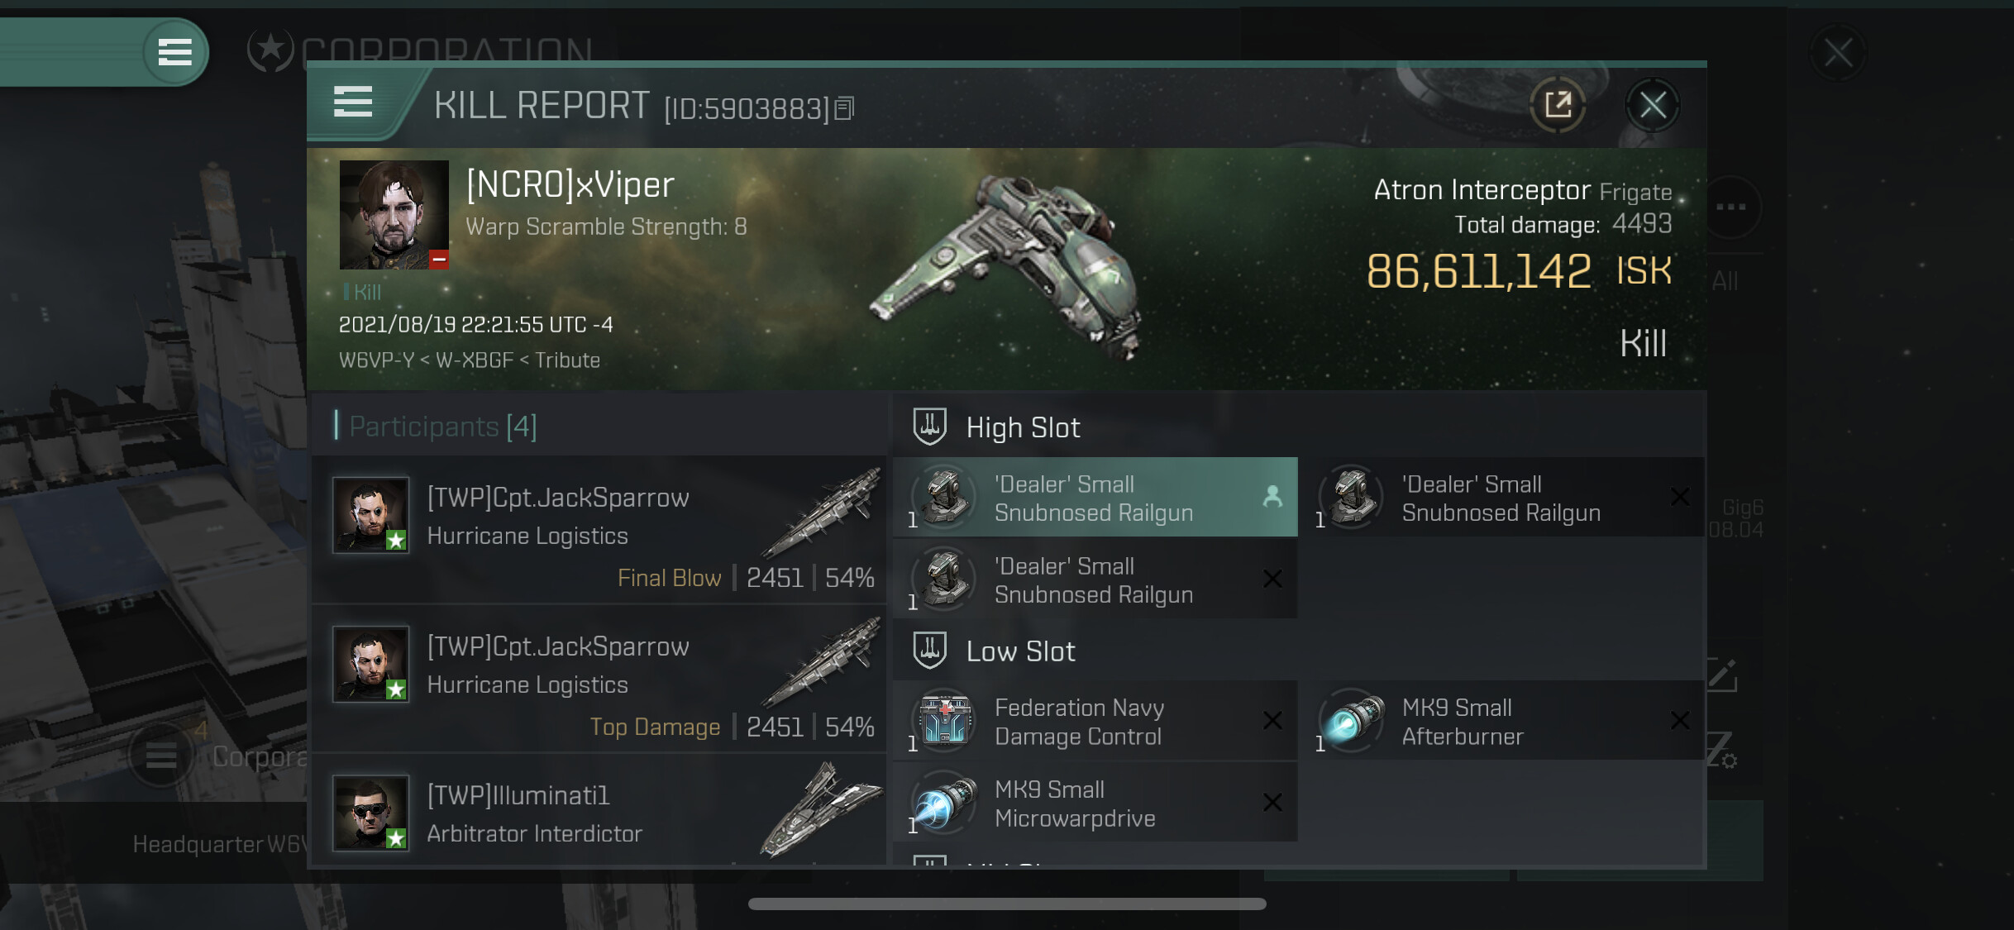Open the main green menu button

175,51
